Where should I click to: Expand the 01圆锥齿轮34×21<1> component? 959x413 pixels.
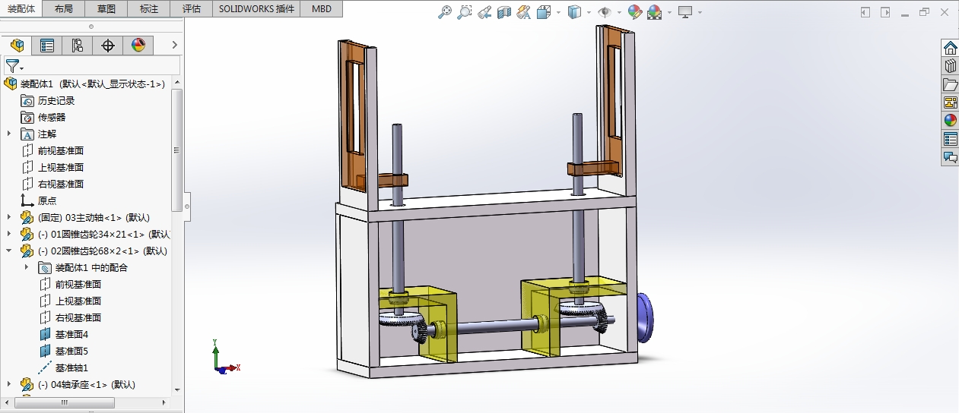pos(9,234)
